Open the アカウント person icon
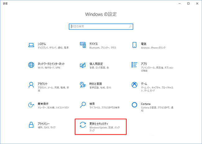 point(31,85)
